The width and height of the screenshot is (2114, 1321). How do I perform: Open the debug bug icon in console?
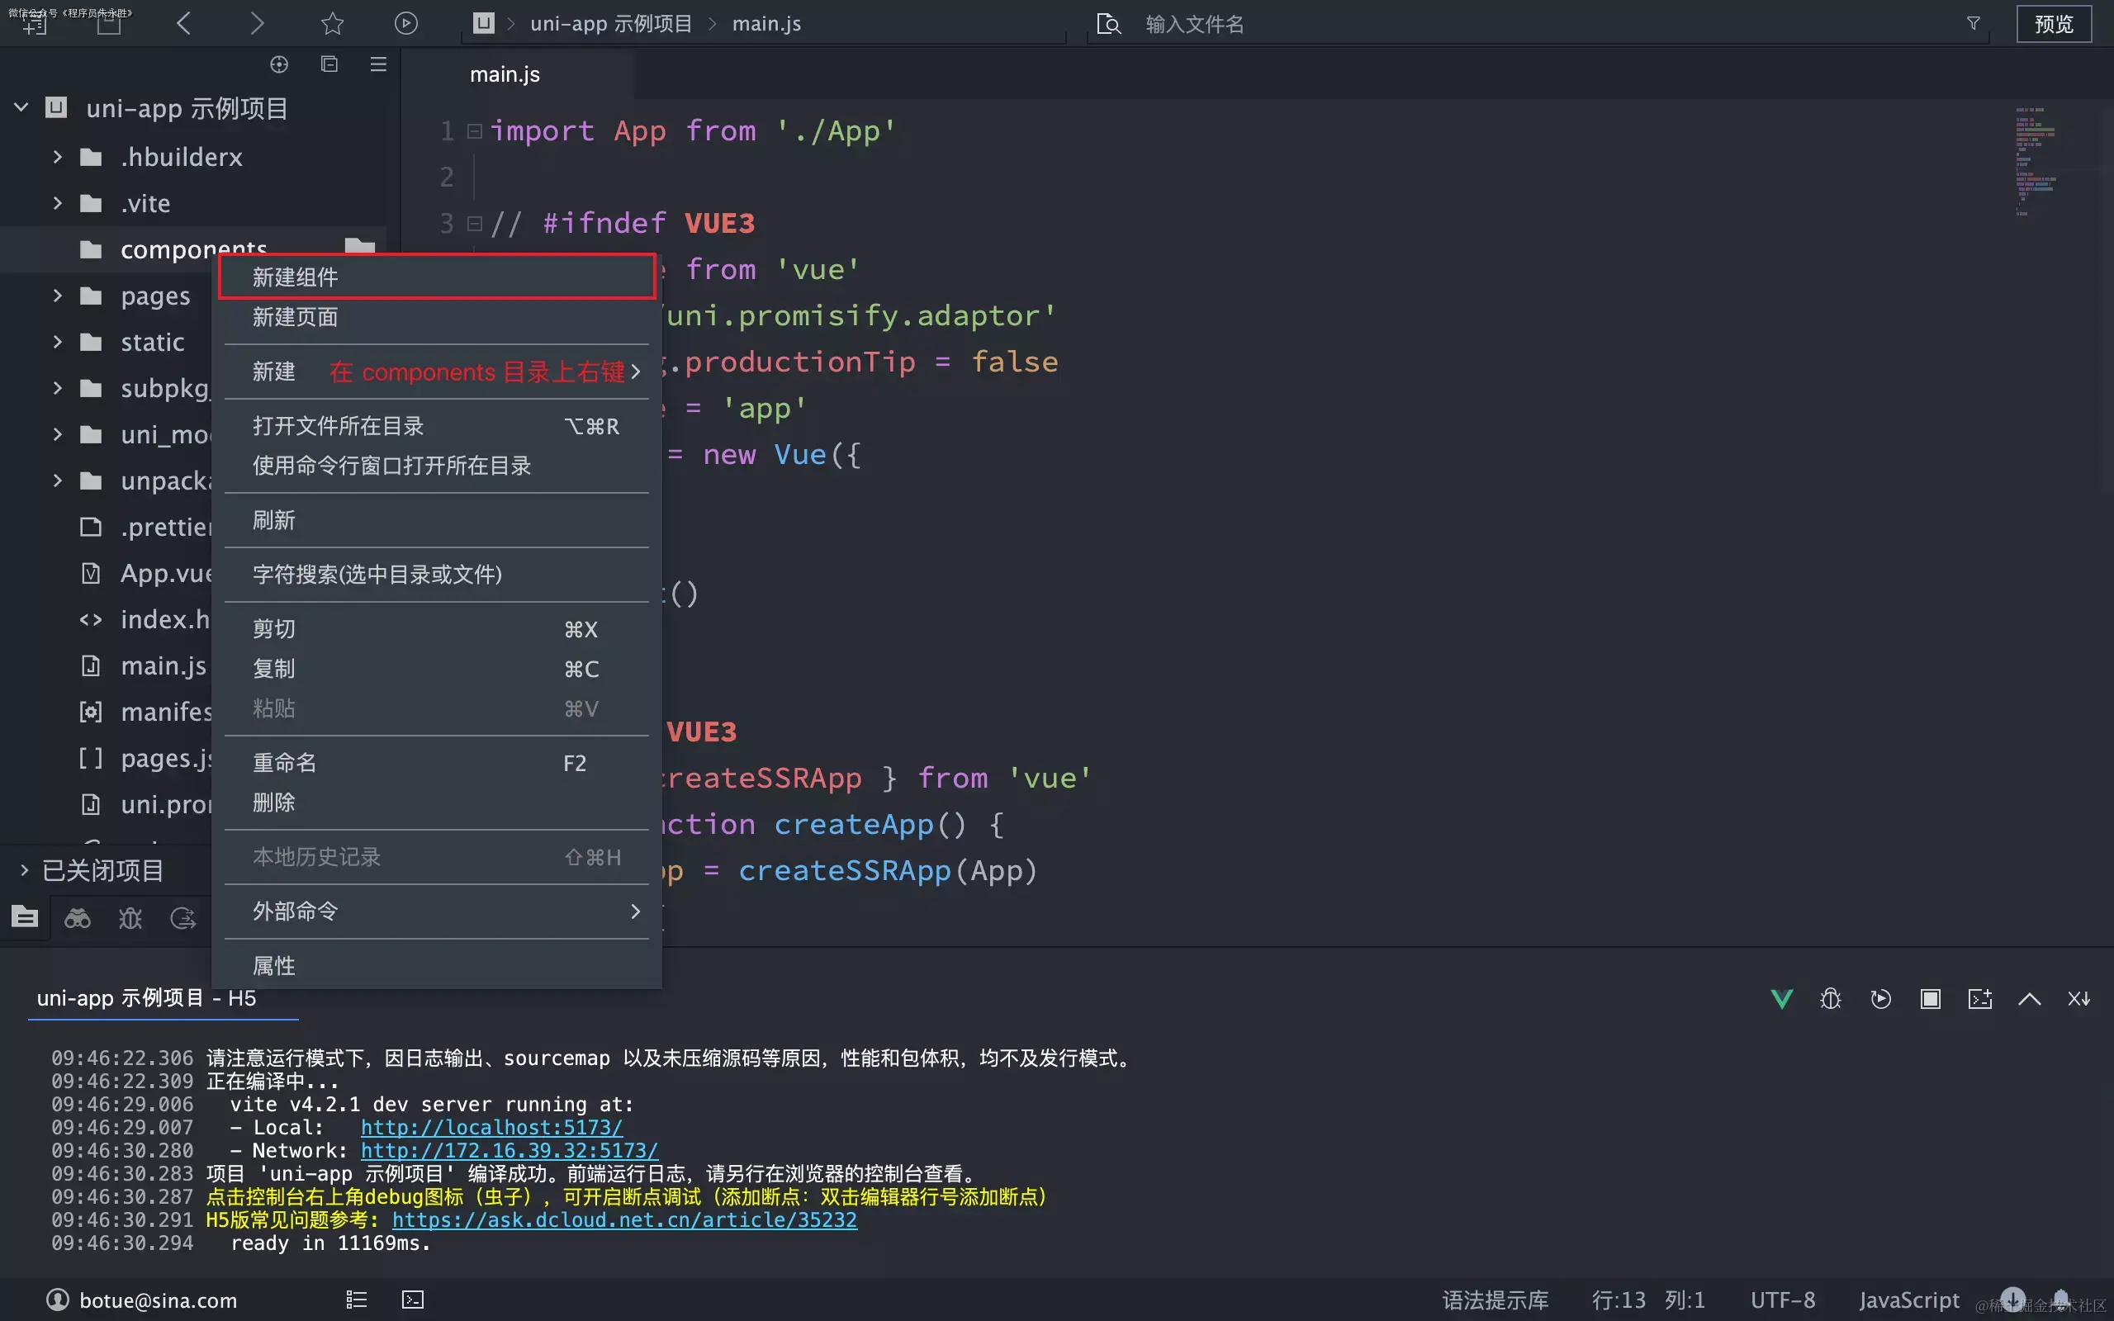[1830, 999]
